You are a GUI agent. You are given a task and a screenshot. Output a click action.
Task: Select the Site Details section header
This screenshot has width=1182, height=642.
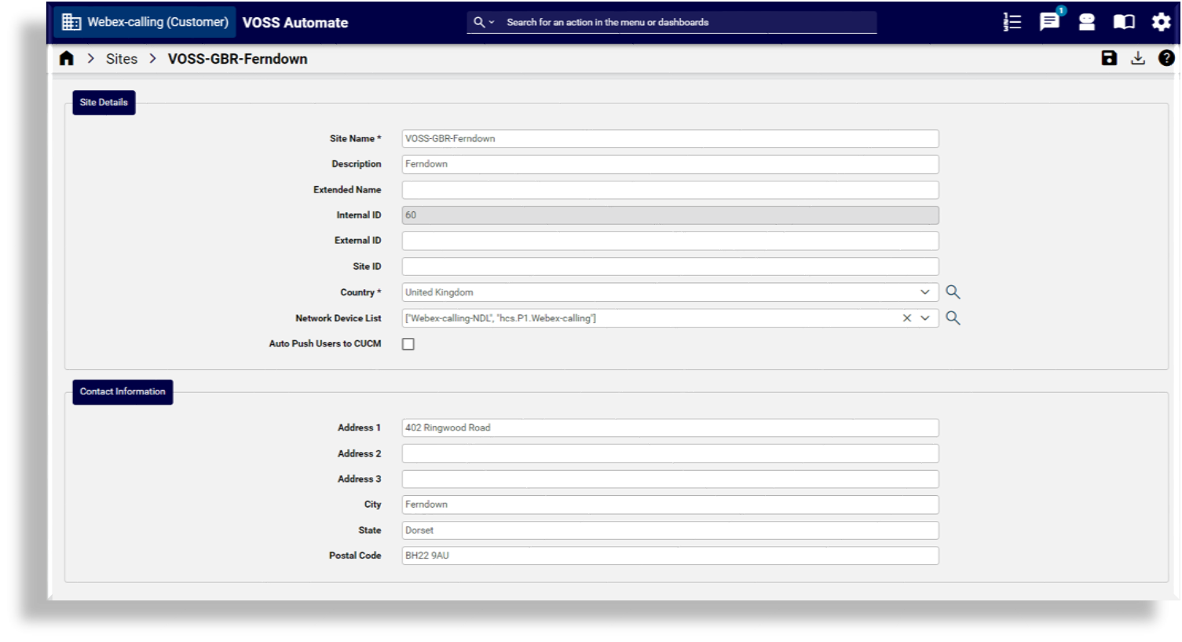click(x=103, y=101)
